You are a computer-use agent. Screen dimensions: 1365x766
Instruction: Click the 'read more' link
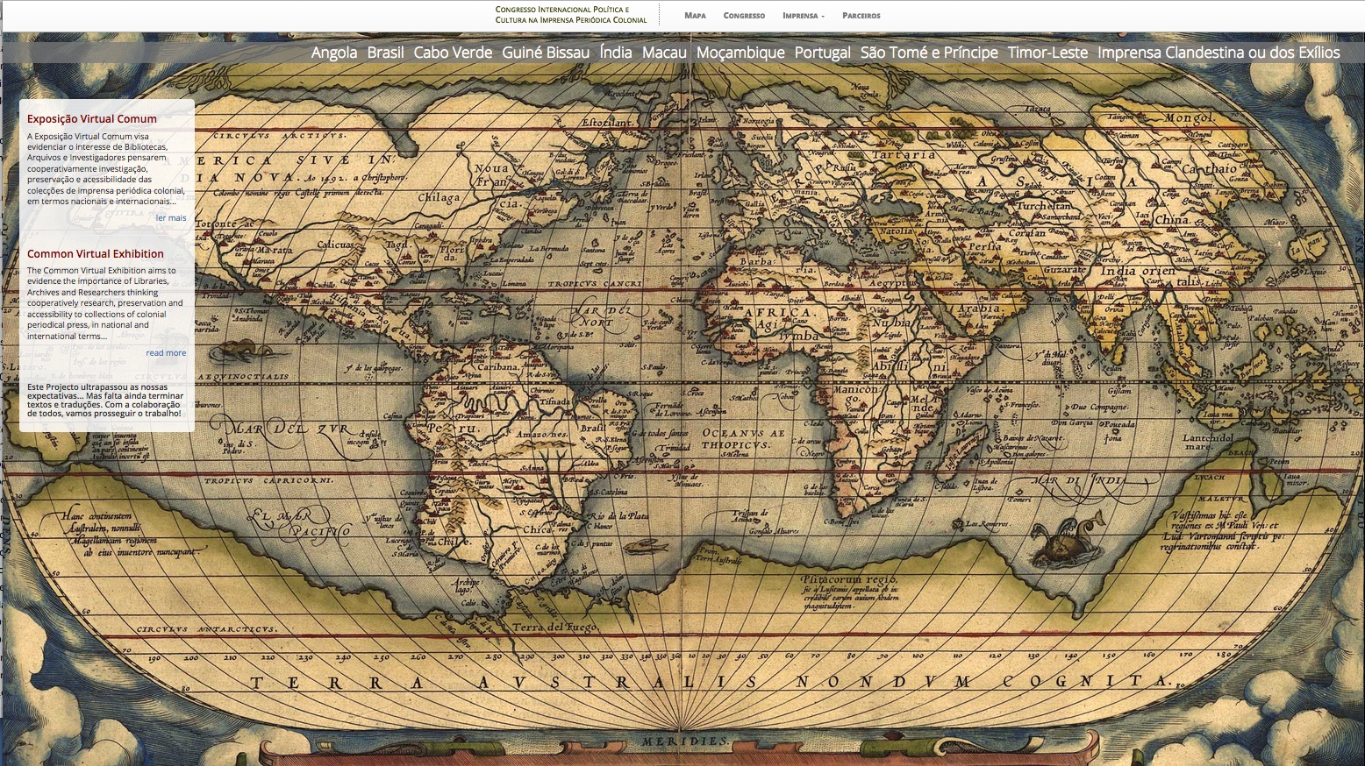click(x=166, y=353)
